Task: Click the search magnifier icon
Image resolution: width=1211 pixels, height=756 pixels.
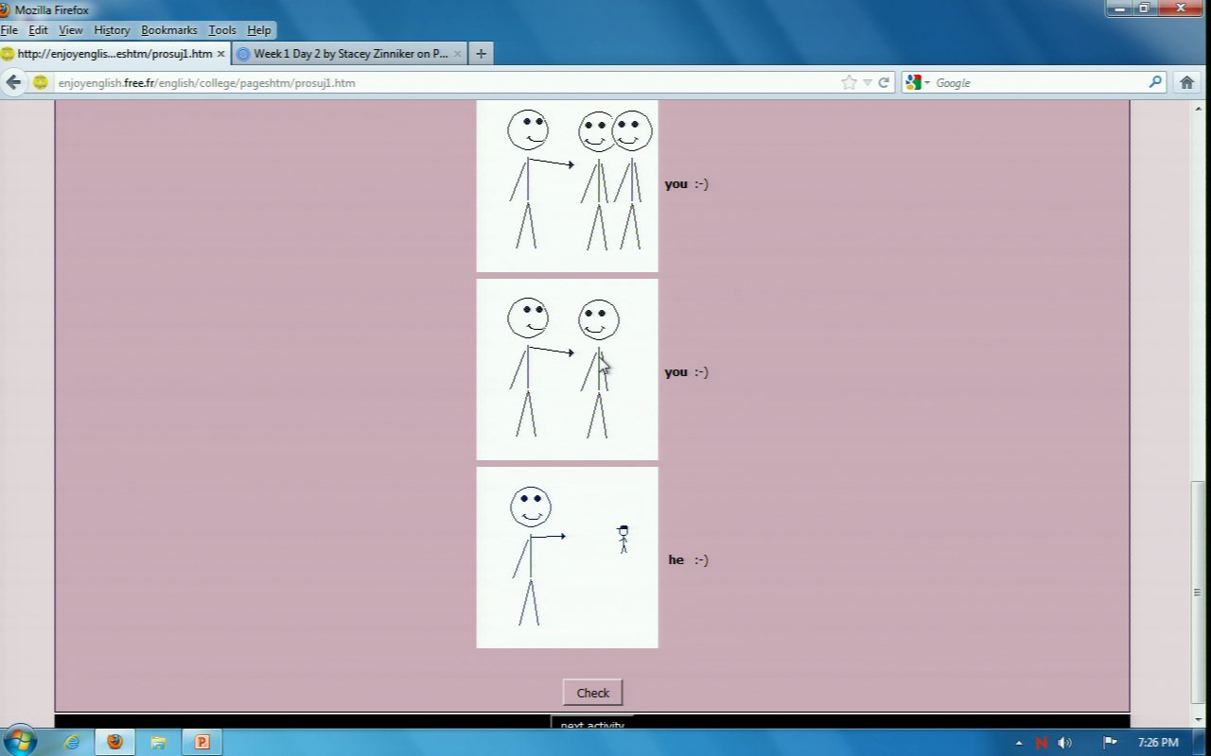Action: [x=1155, y=82]
